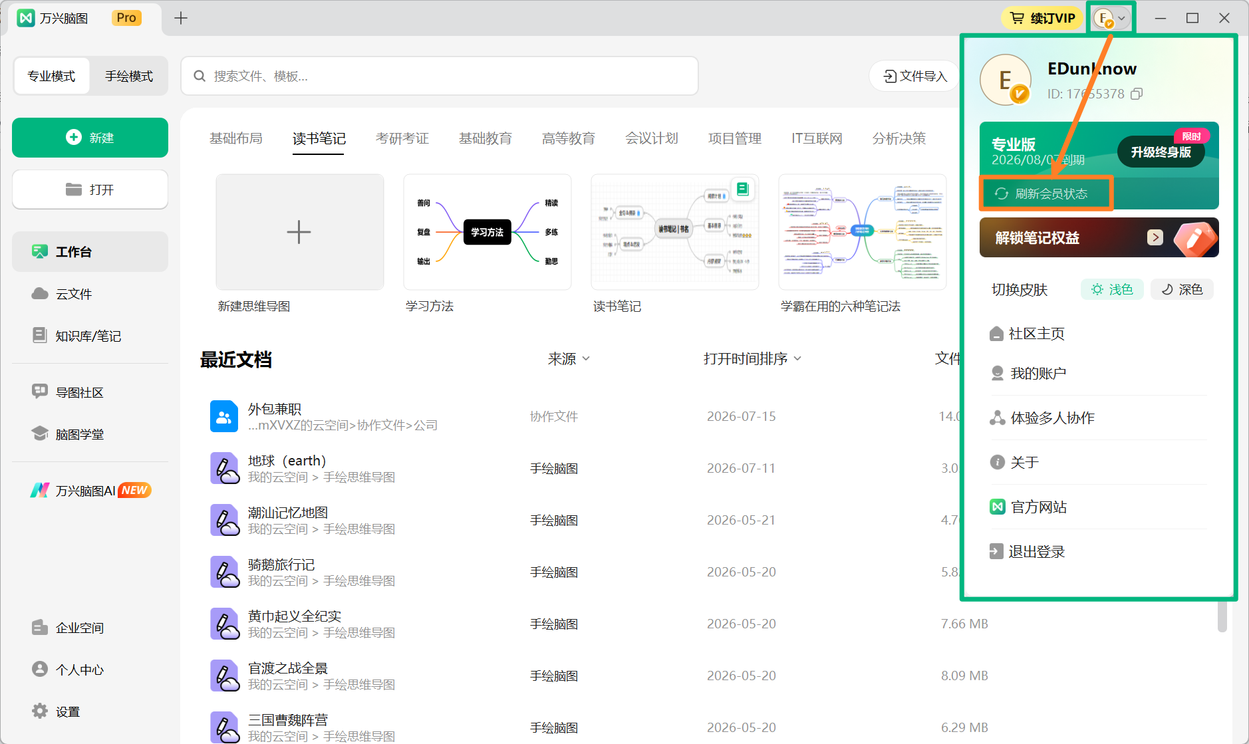
Task: Select 工作台 in the sidebar
Action: click(x=90, y=251)
